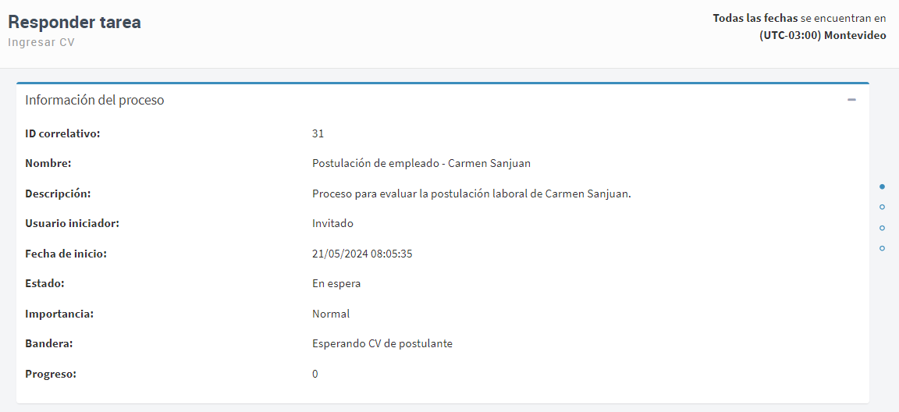899x412 pixels.
Task: Select the Bandera value Esperando CV de postulante
Action: tap(382, 344)
